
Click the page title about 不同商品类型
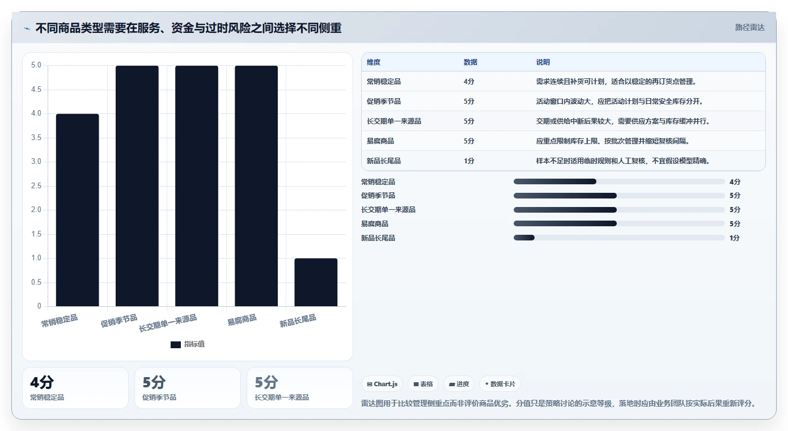coord(188,28)
